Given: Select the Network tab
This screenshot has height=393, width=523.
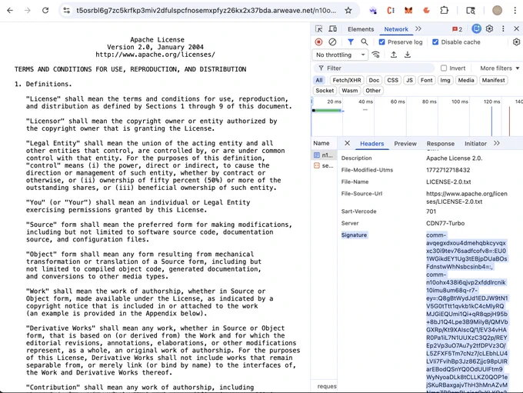Looking at the screenshot, I should [396, 29].
